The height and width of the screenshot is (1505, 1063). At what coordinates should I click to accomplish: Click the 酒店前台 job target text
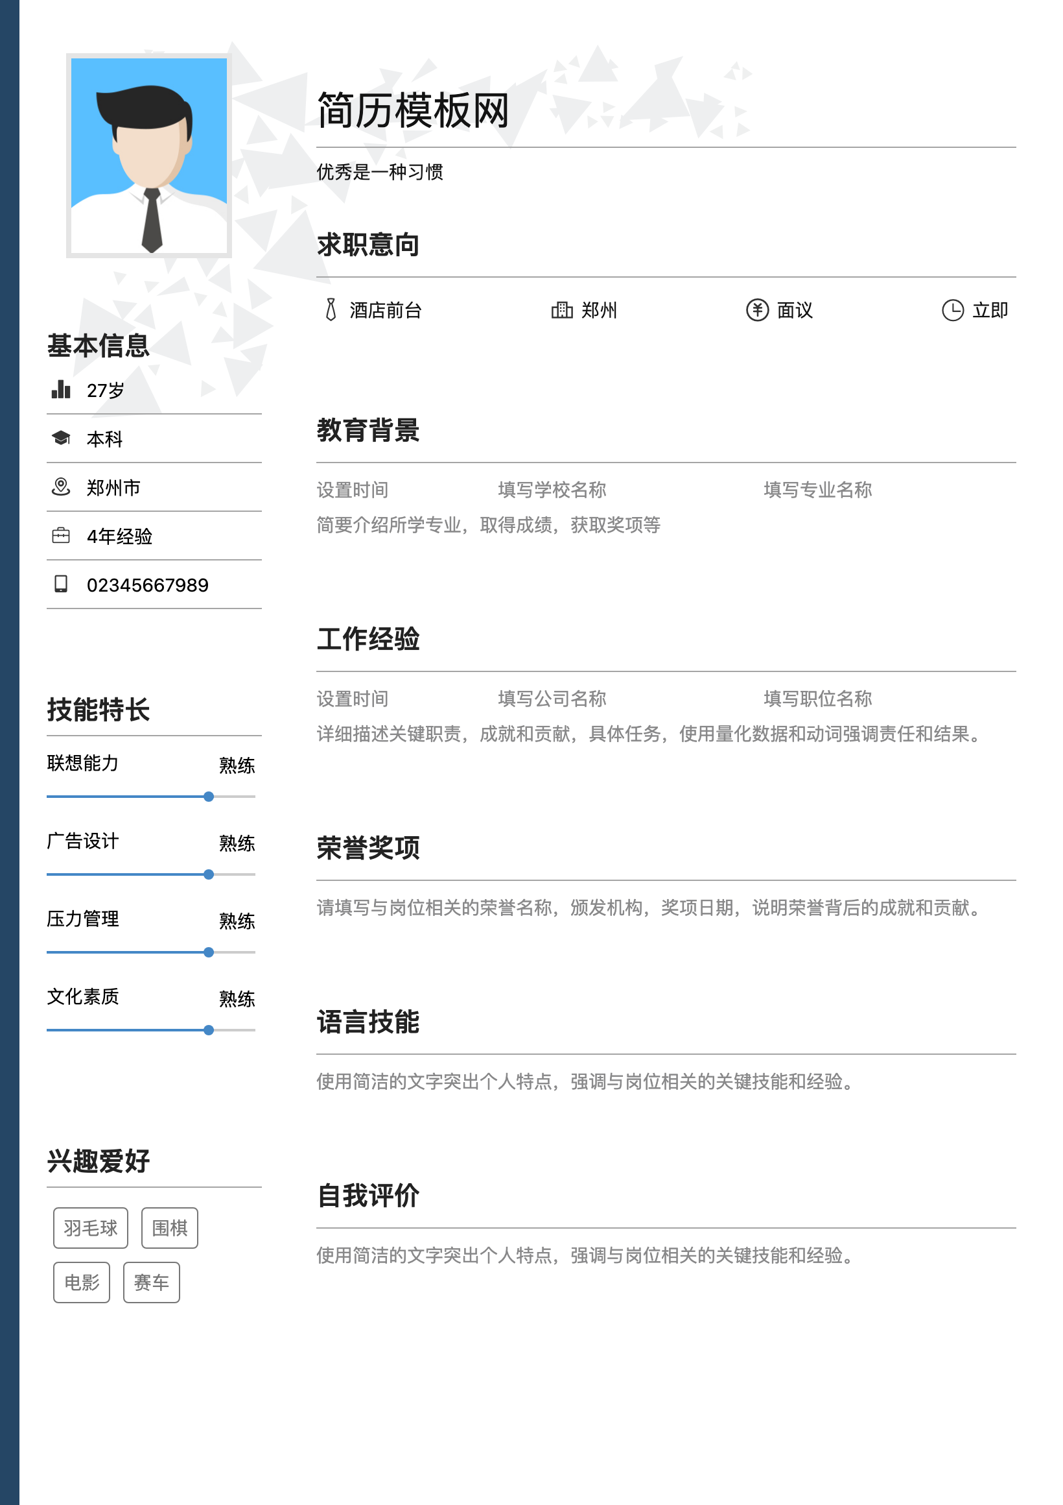point(386,310)
